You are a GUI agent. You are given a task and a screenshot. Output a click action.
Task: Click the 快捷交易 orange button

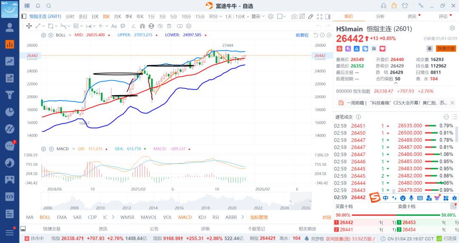tap(446, 49)
